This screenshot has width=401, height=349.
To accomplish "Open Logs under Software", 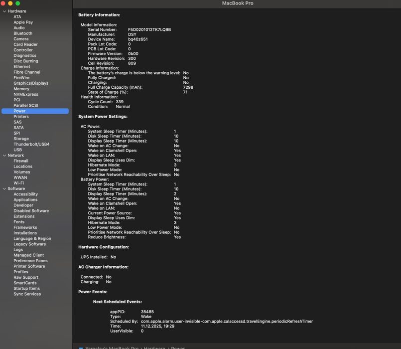I will click(18, 250).
